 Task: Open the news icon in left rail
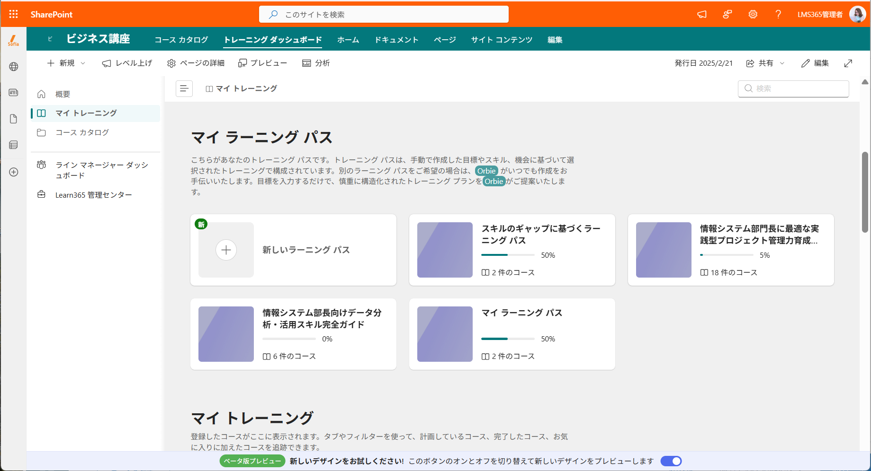[x=13, y=93]
